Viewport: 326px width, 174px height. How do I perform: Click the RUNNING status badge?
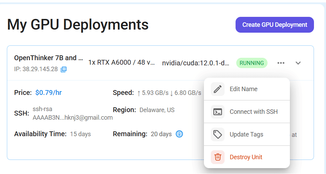coord(252,63)
